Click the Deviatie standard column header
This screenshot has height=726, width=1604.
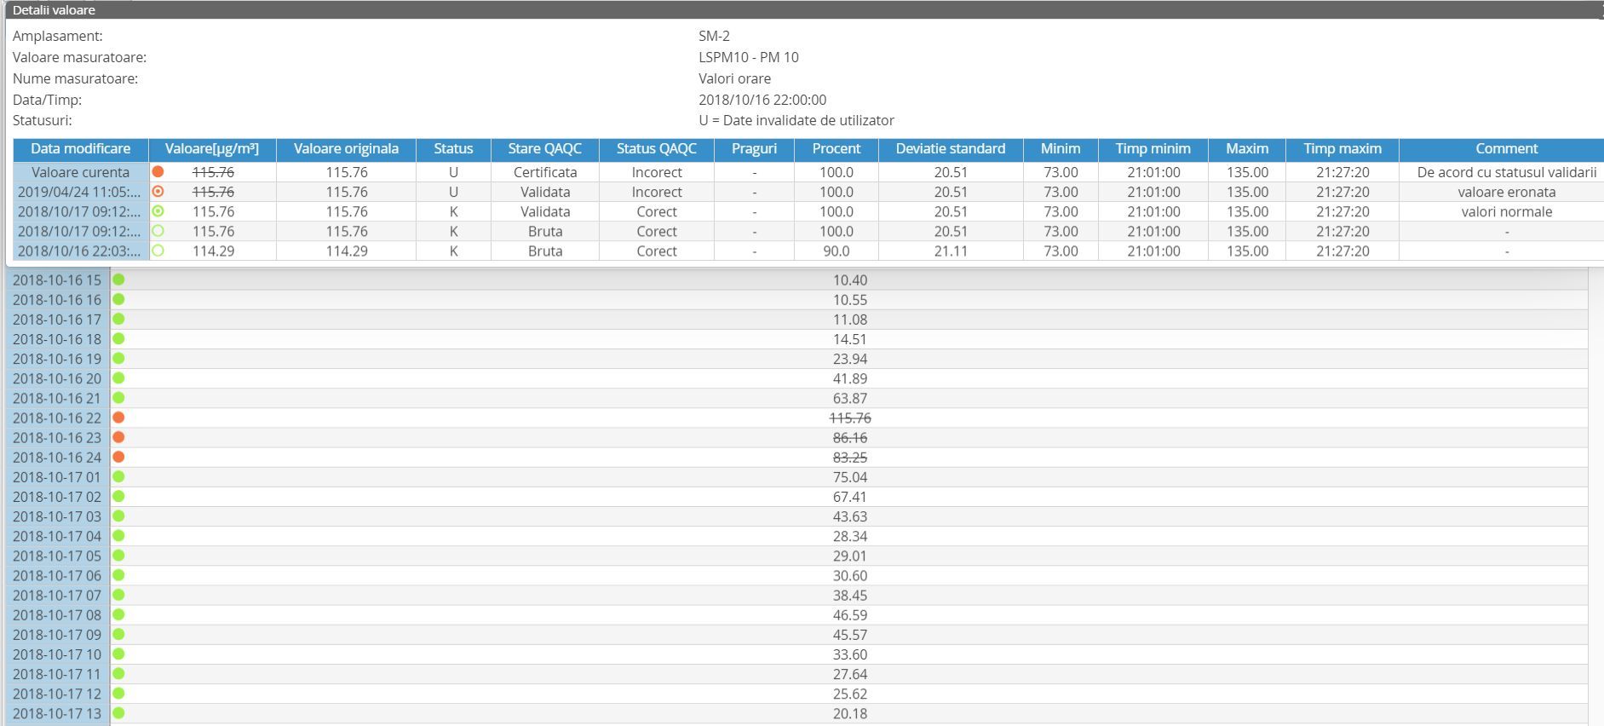pyautogui.click(x=950, y=149)
